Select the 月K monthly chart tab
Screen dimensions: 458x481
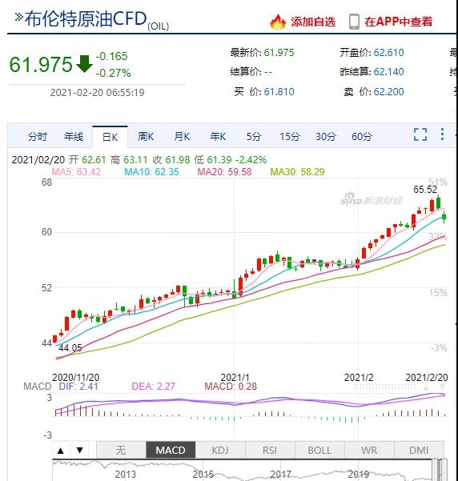click(182, 137)
